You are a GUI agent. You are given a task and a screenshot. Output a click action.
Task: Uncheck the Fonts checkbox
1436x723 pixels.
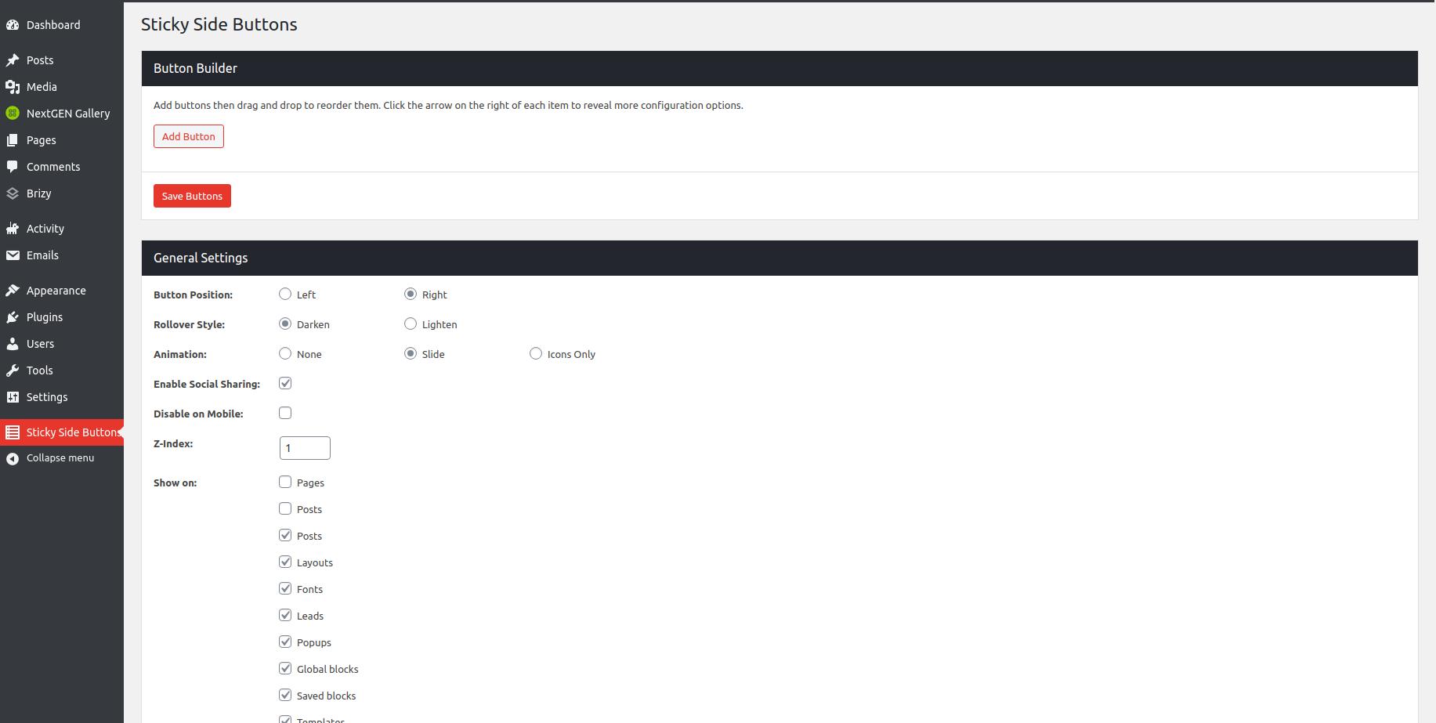(285, 588)
